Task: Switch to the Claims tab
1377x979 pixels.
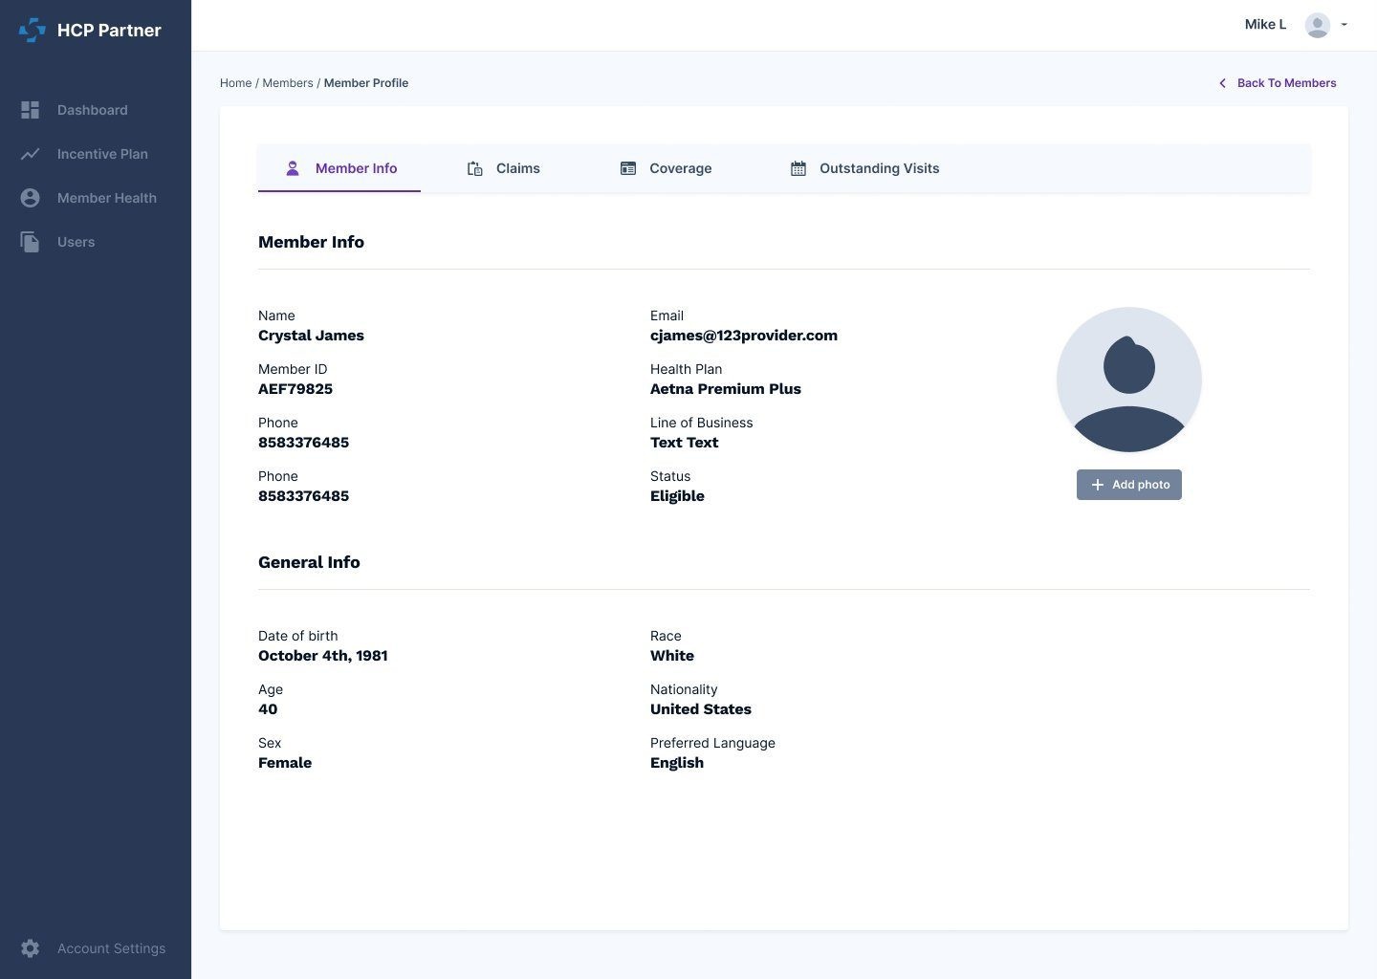Action: click(517, 168)
